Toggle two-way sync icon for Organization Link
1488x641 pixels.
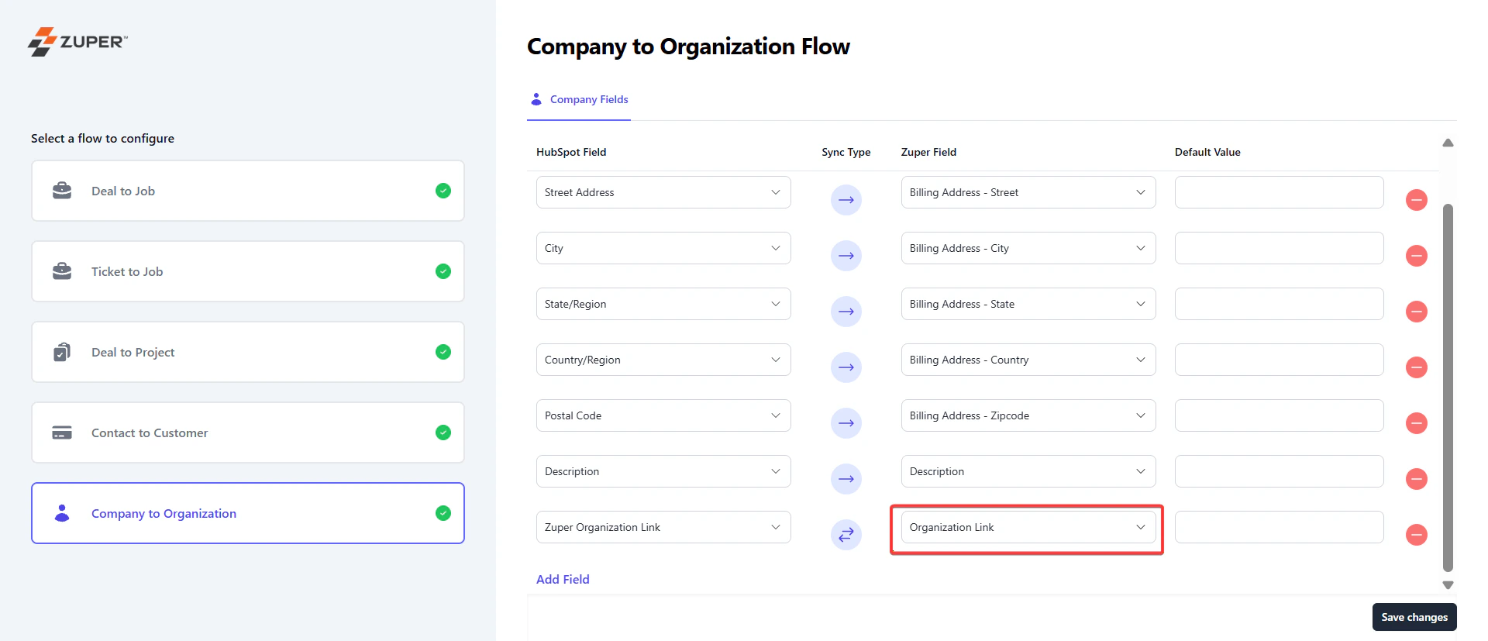(846, 535)
